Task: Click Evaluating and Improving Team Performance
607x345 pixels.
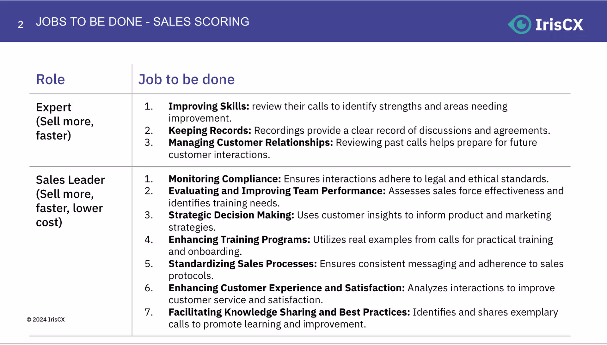Action: coord(277,191)
